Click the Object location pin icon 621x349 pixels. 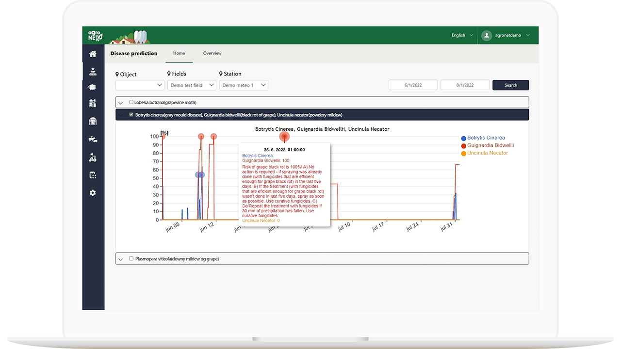click(117, 74)
